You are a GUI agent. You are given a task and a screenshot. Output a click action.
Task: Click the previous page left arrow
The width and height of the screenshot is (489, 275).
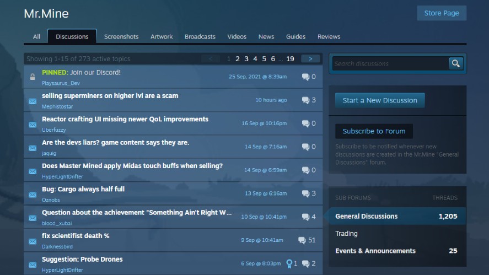tap(211, 58)
